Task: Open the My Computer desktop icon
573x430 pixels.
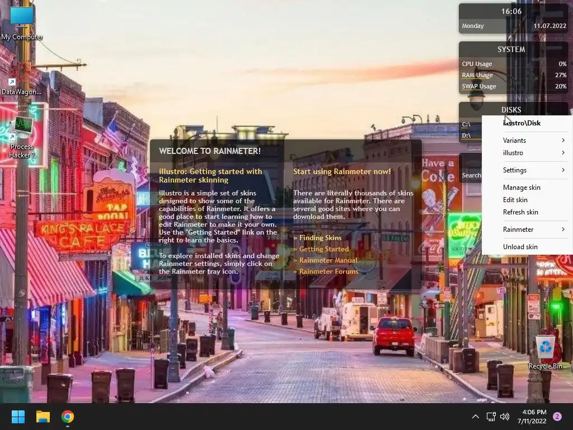Action: click(x=22, y=22)
